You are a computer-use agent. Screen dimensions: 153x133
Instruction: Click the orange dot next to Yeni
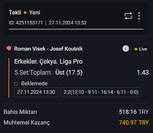tap(25, 13)
